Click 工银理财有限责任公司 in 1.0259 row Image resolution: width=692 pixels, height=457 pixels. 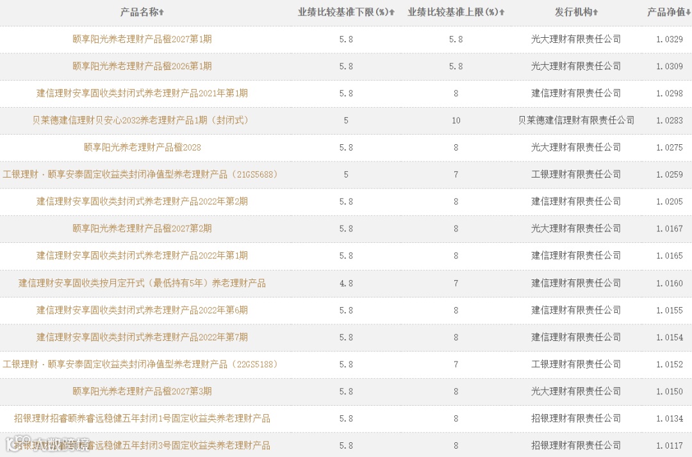pos(576,174)
